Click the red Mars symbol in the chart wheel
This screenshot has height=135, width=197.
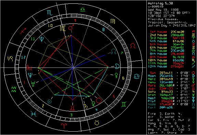point(71,27)
